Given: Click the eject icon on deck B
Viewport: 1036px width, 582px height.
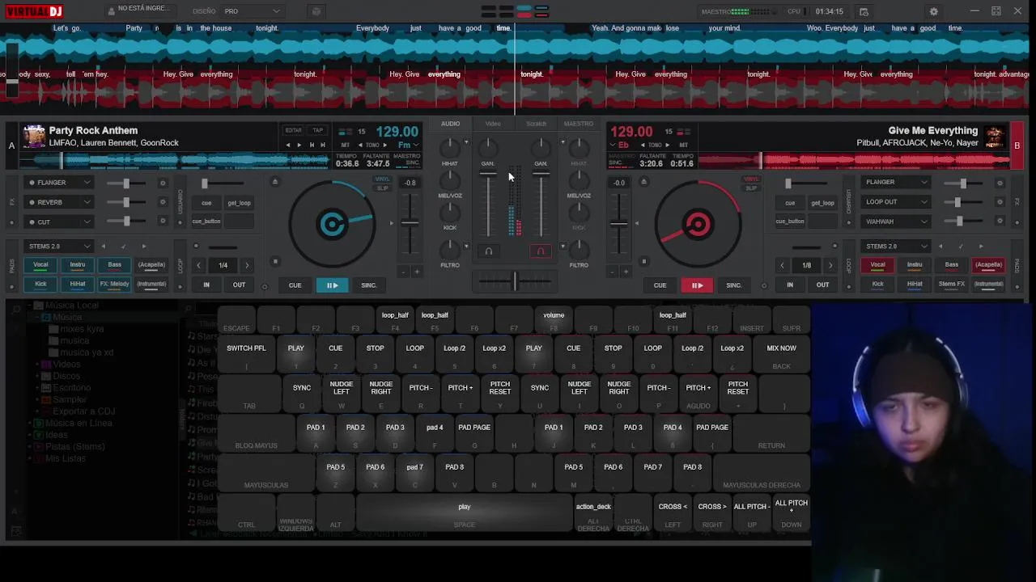Looking at the screenshot, I should point(643,181).
